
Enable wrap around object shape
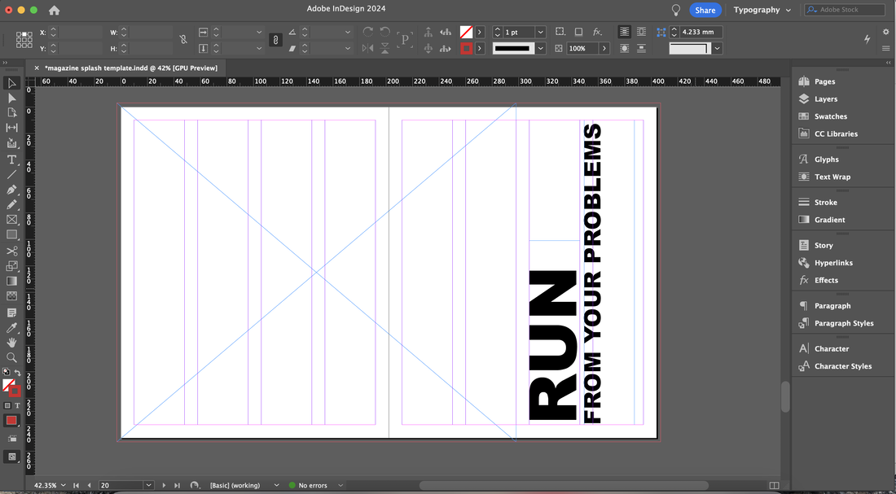(x=625, y=49)
